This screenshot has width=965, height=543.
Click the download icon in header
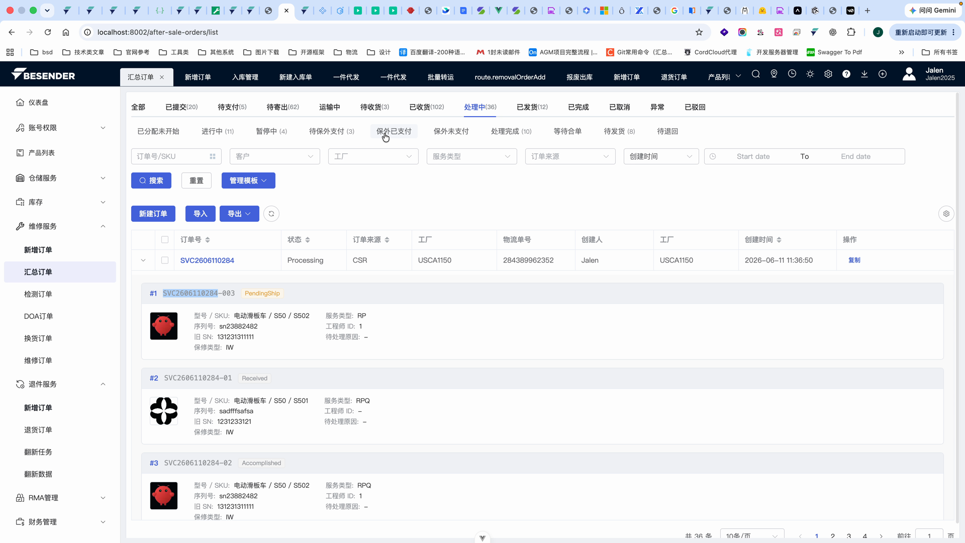pyautogui.click(x=864, y=74)
